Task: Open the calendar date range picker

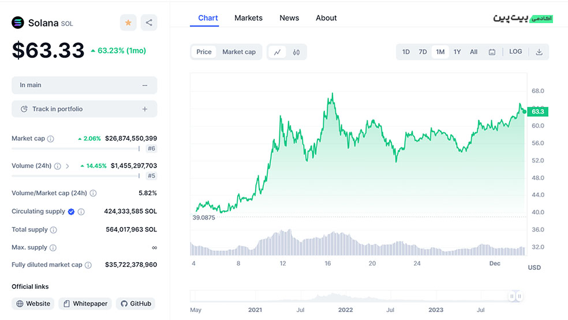Action: click(492, 52)
